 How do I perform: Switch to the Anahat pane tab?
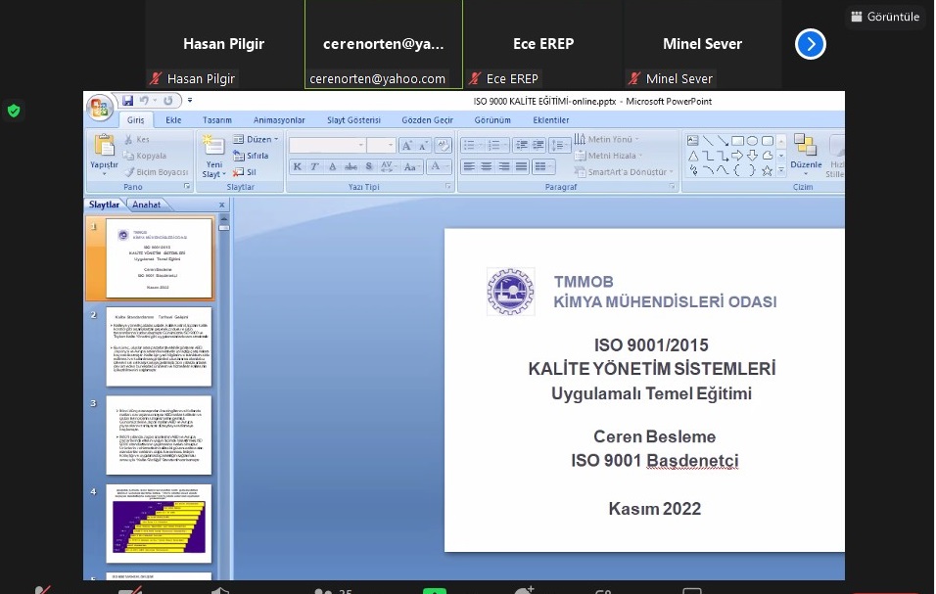point(147,205)
